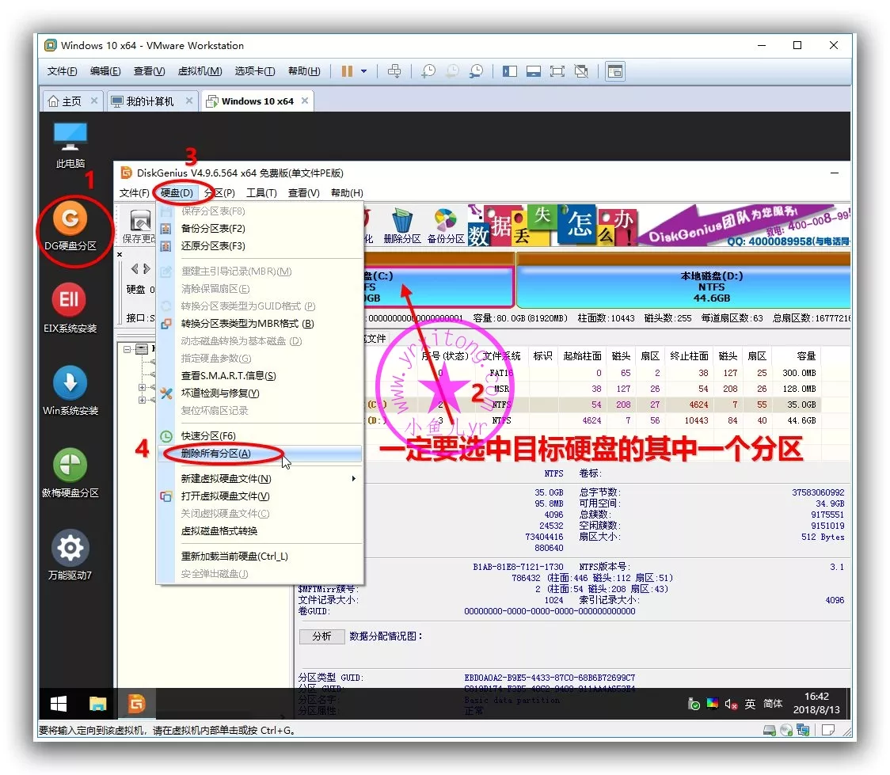Choose 备份分区表(F2) from the menu
This screenshot has height=775, width=890.
click(x=260, y=228)
